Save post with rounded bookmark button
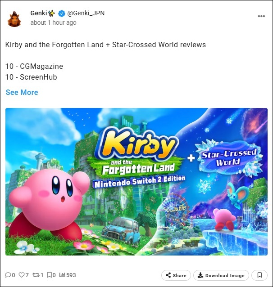This screenshot has height=287, width=273. [x=259, y=275]
